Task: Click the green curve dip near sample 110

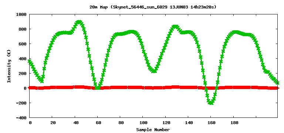Action: tap(154, 71)
